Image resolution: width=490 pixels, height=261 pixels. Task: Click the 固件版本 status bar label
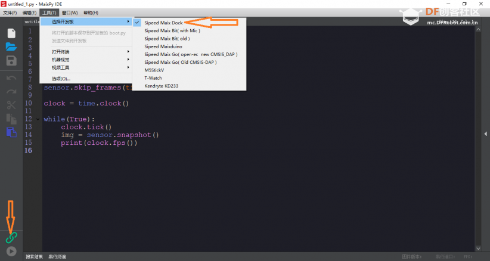click(x=411, y=257)
